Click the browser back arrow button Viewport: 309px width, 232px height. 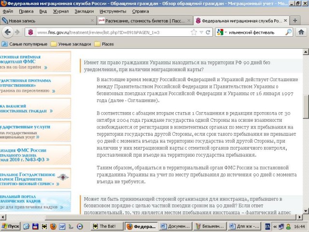click(x=7, y=32)
